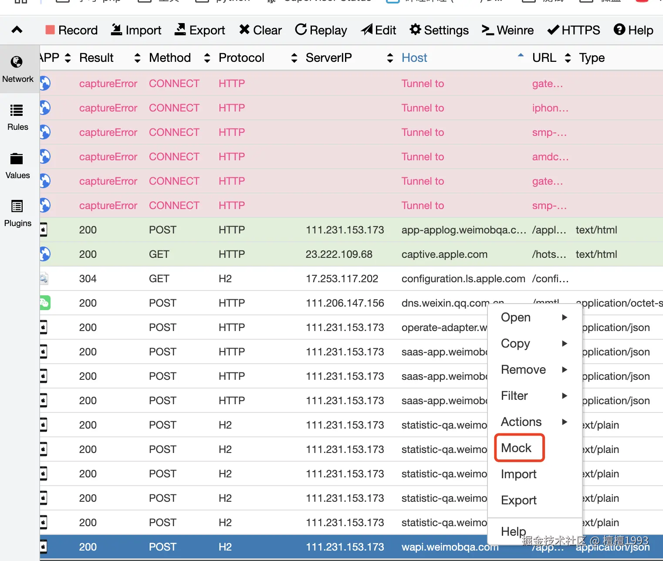Clear all captured sessions

[x=260, y=30]
